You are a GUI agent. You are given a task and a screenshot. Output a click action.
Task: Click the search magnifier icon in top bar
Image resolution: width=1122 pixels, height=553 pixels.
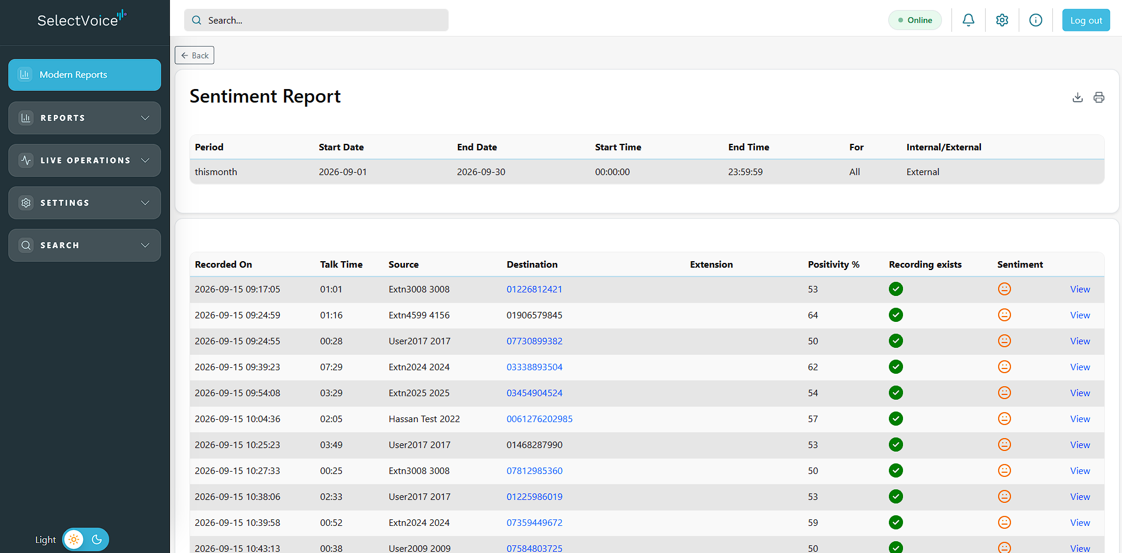[197, 20]
